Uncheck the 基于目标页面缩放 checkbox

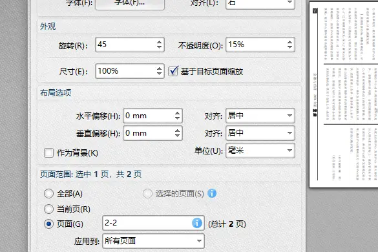pos(173,71)
